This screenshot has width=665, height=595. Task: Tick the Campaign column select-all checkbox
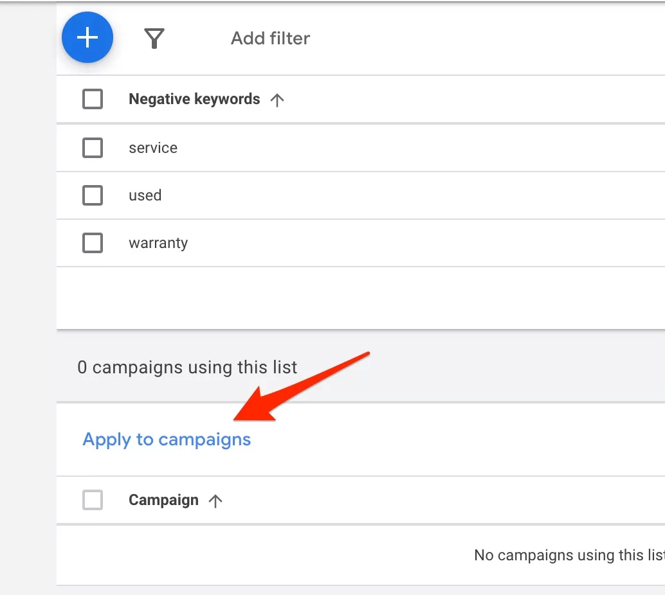pos(93,500)
